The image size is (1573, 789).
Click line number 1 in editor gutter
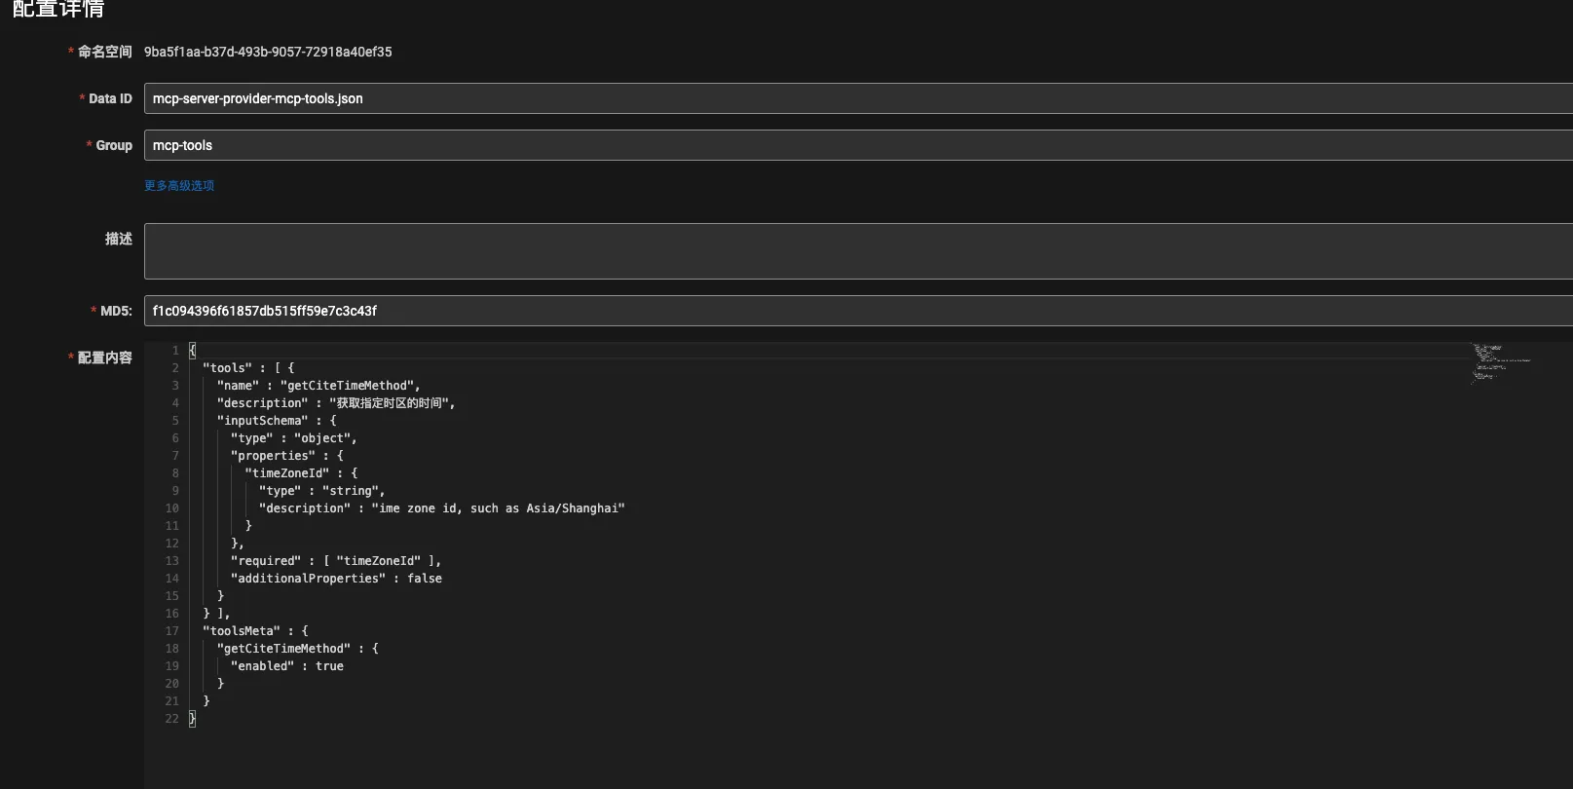(x=175, y=351)
